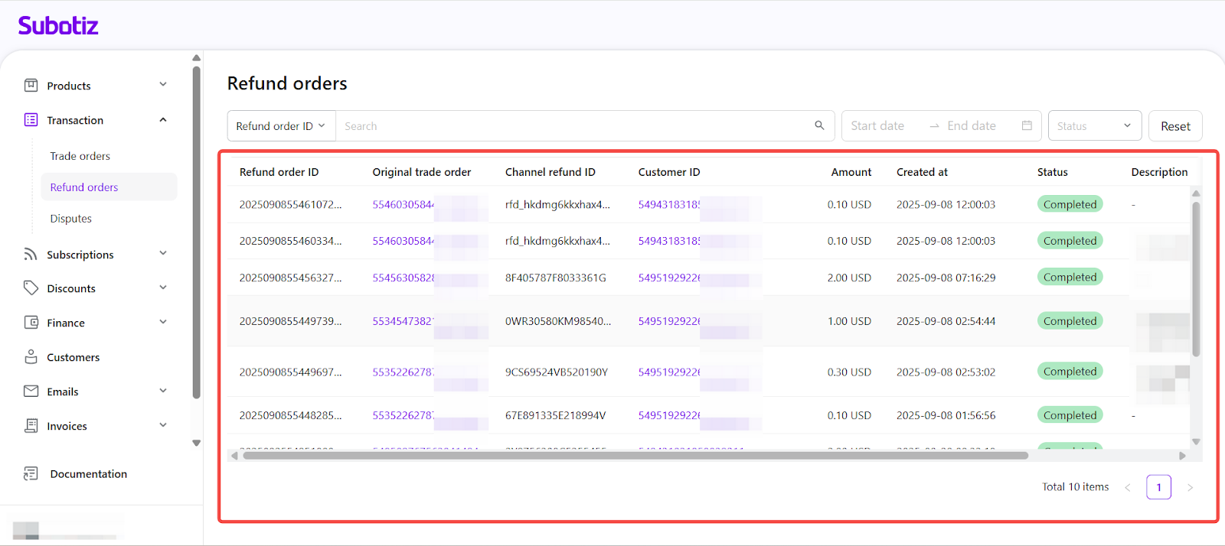Click the Subscriptions feed icon
Screen dimensions: 1225x546
tap(31, 254)
